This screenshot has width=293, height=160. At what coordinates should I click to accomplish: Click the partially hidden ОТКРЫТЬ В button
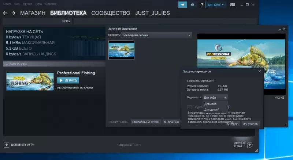pos(172,122)
